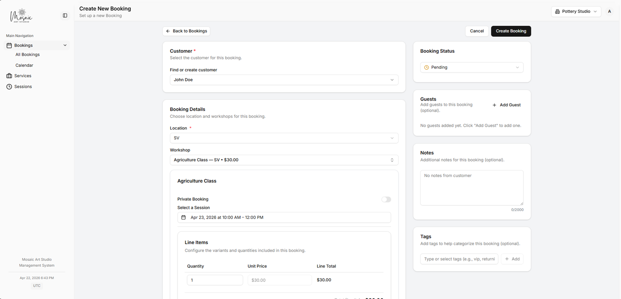Viewport: 621px width, 299px height.
Task: Click the building icon beside Pottery Studio
Action: point(557,11)
